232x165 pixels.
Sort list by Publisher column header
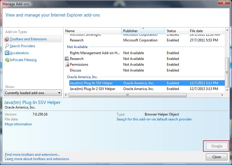143,31
